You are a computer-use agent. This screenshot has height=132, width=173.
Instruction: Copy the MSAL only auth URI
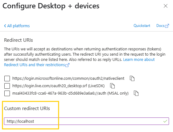click(x=136, y=93)
